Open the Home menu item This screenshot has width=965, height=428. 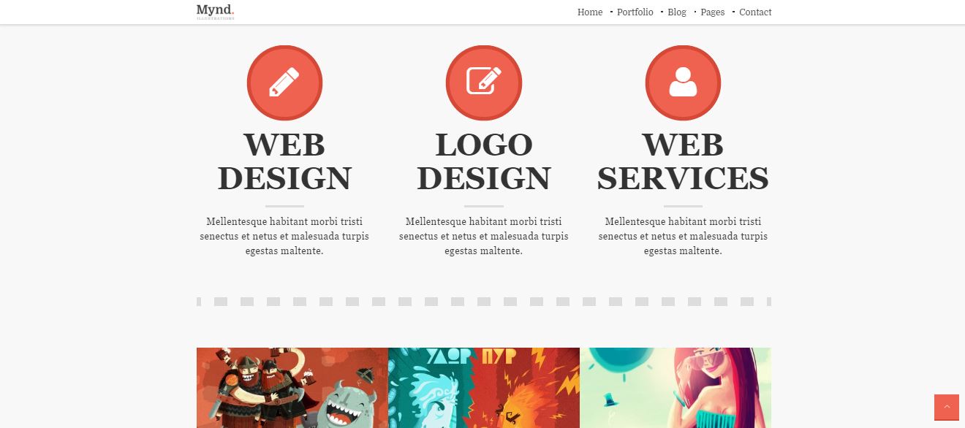(x=590, y=12)
